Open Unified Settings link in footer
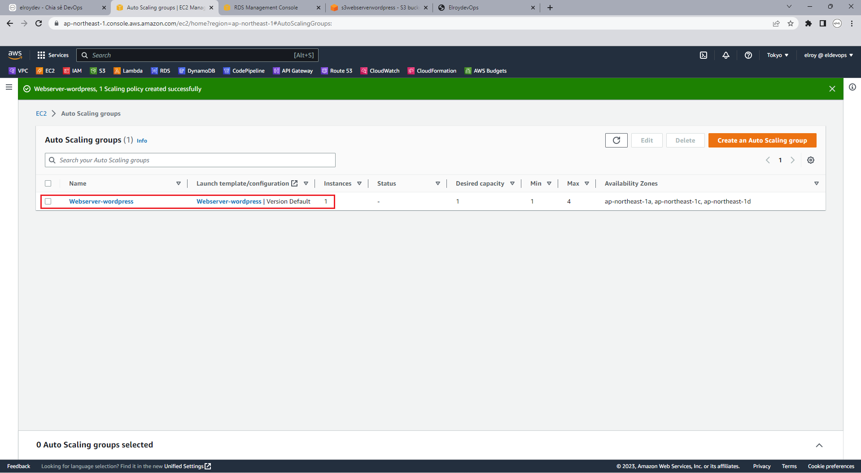This screenshot has width=861, height=473. 188,466
